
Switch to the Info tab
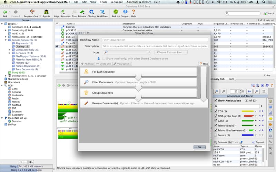point(231,79)
